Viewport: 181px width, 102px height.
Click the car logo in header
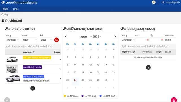pos(3,3)
